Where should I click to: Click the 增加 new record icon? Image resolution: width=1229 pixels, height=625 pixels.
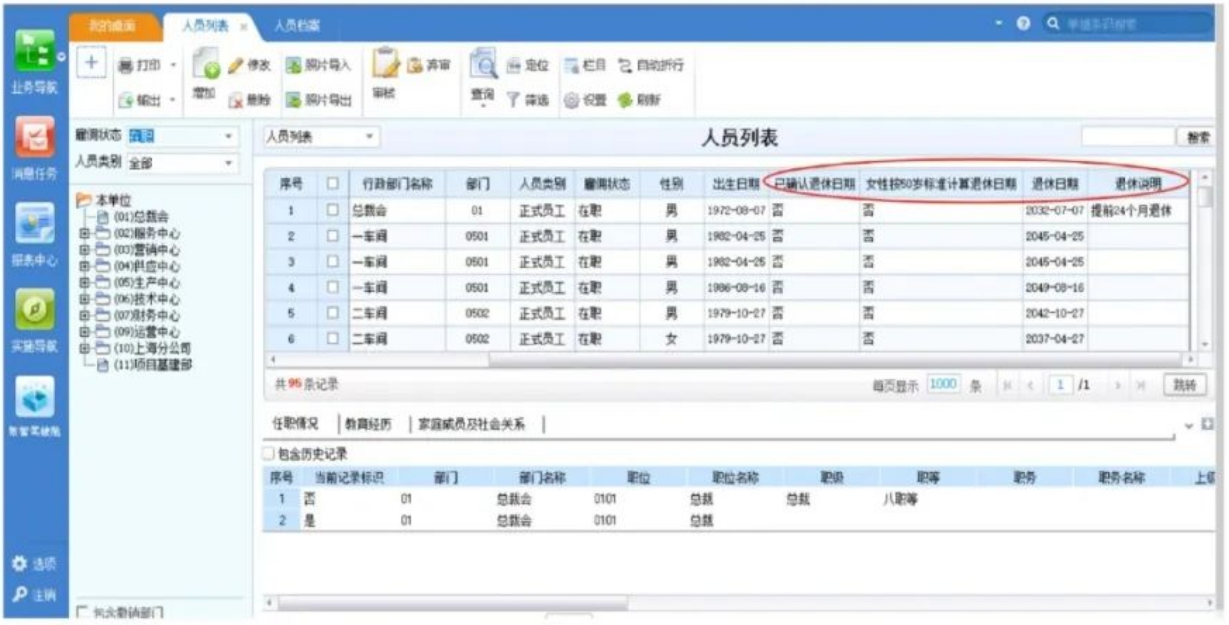click(x=206, y=63)
